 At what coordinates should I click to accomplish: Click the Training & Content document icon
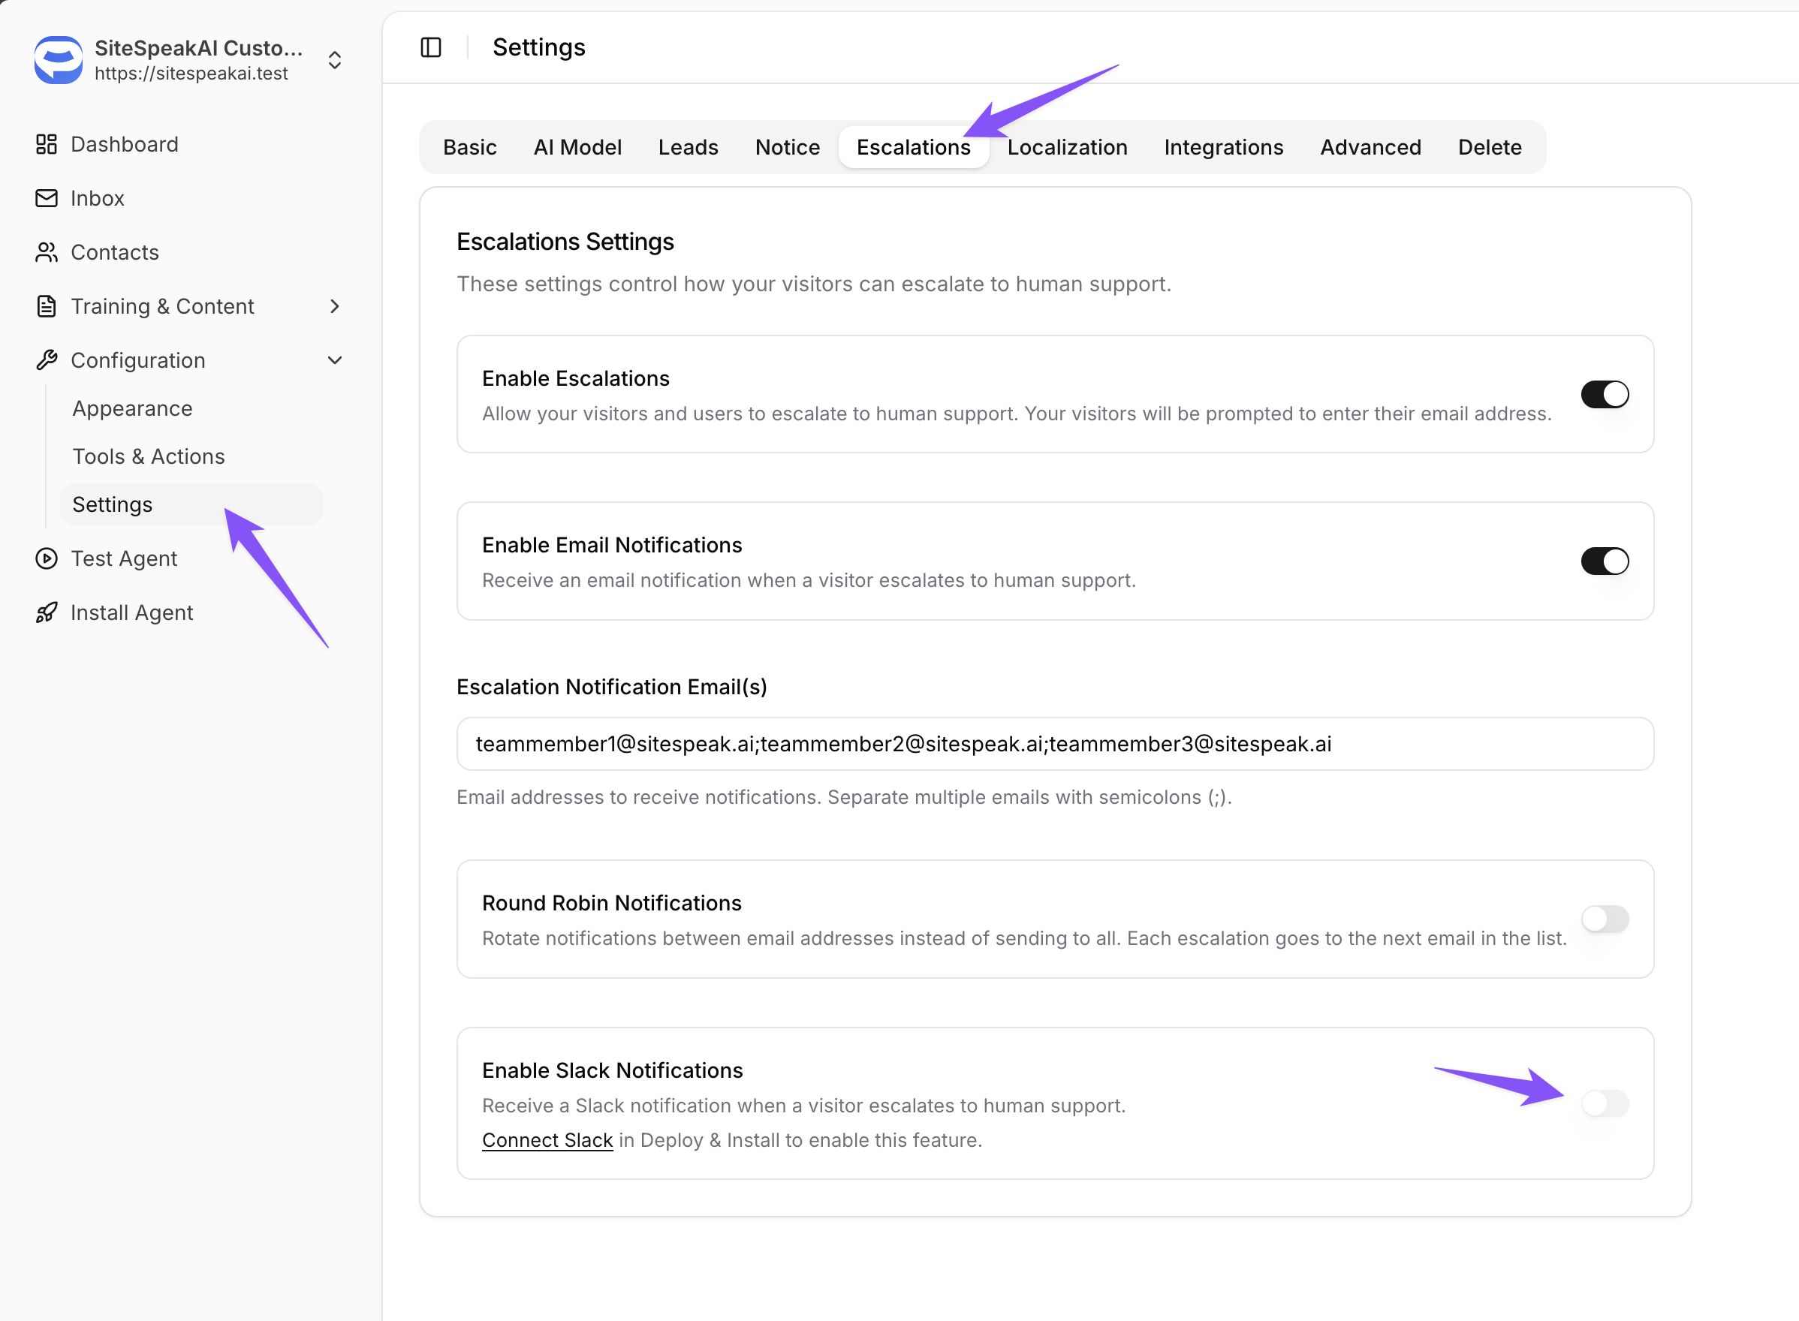click(47, 306)
